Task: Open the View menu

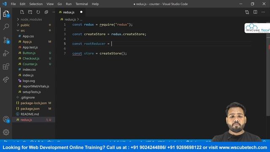Action: 50,4
